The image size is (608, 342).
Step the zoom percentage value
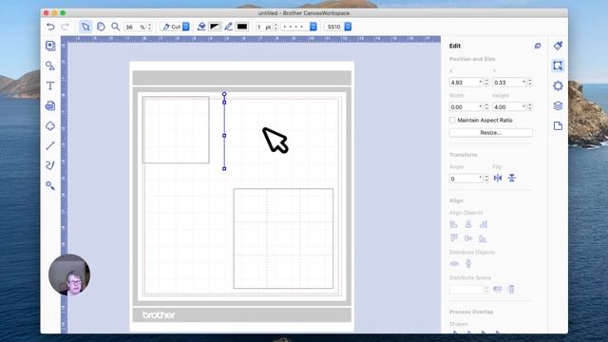150,27
